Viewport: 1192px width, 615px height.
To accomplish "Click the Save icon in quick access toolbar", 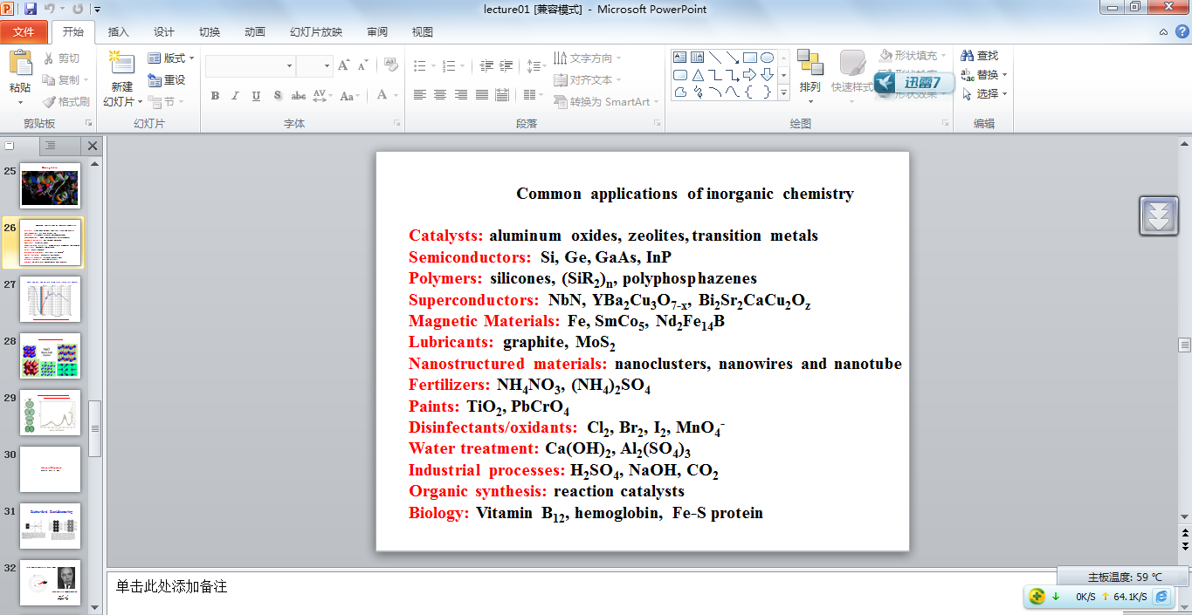I will (x=31, y=10).
